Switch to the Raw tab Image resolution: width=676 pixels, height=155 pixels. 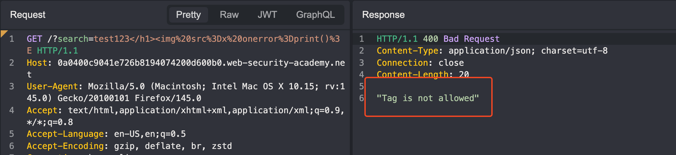point(229,15)
